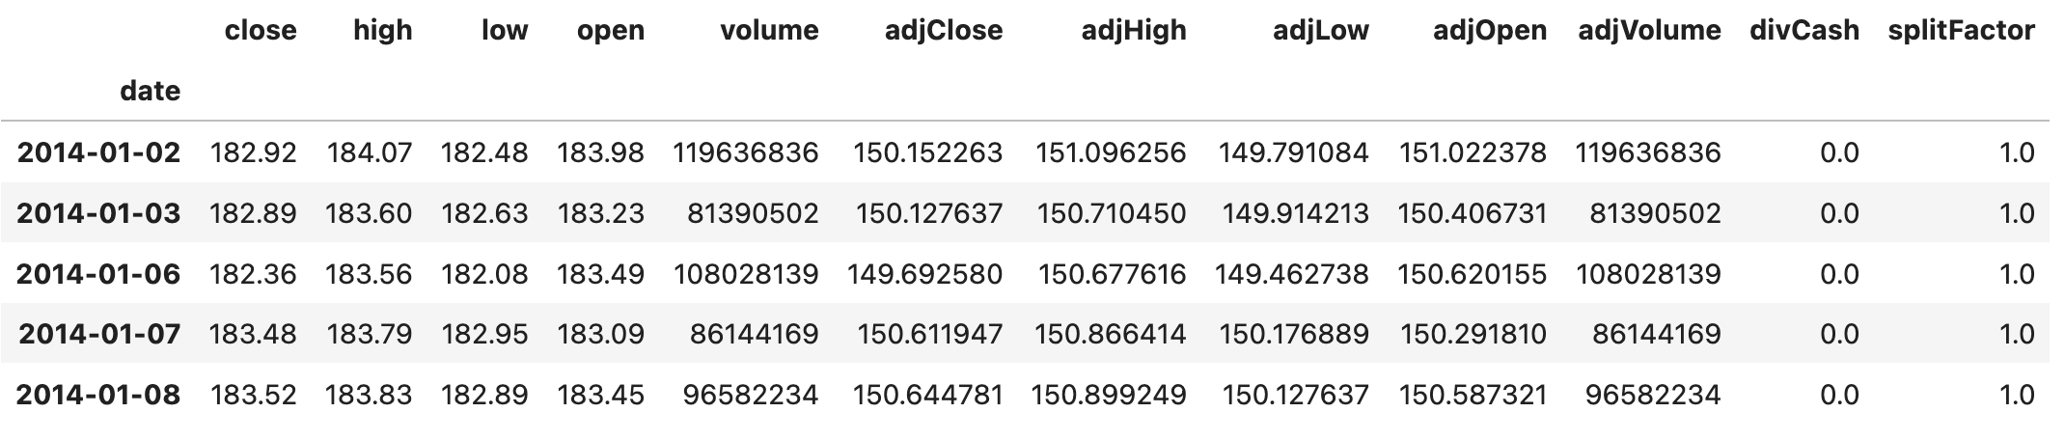Click the "splitFactor" column header
The width and height of the screenshot is (2065, 440).
pyautogui.click(x=1961, y=31)
